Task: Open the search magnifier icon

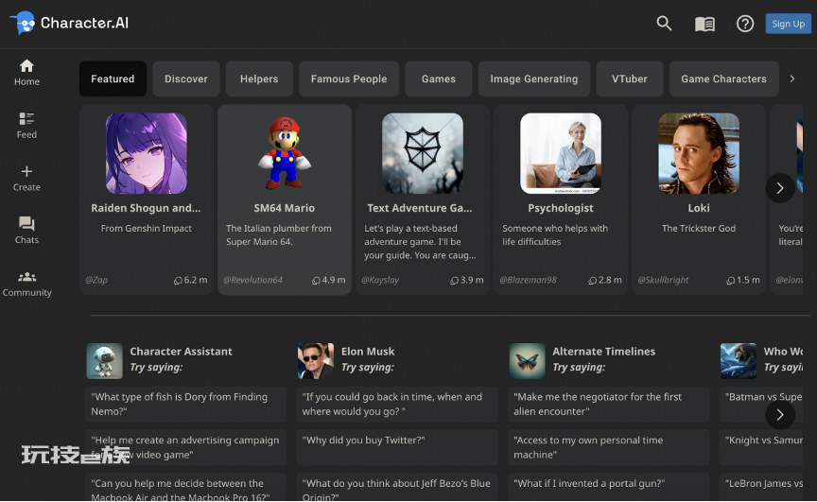Action: [664, 24]
